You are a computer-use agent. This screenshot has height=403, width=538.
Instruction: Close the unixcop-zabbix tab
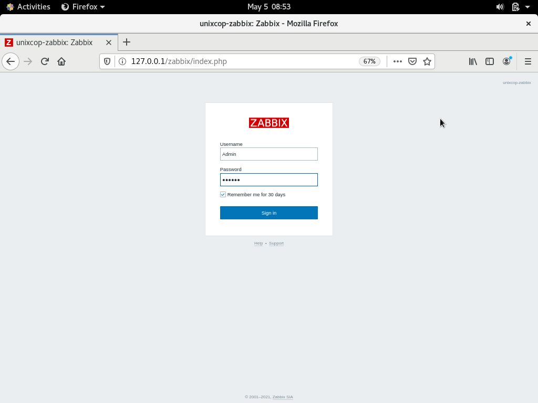click(x=108, y=43)
